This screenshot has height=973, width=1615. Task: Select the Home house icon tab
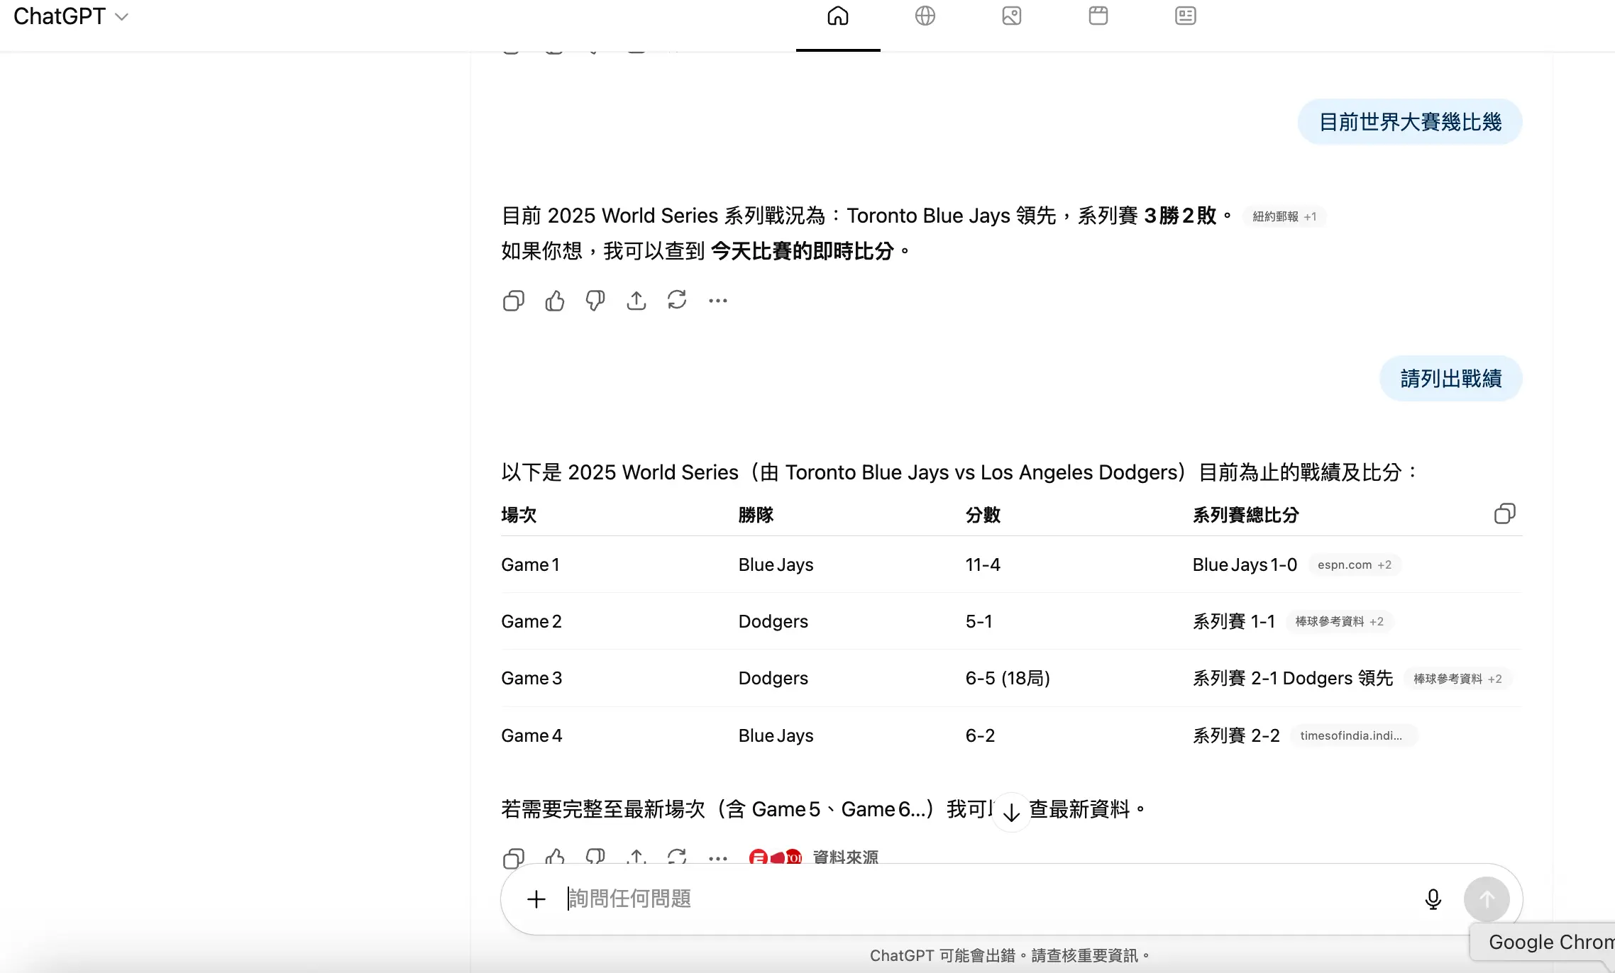click(838, 16)
